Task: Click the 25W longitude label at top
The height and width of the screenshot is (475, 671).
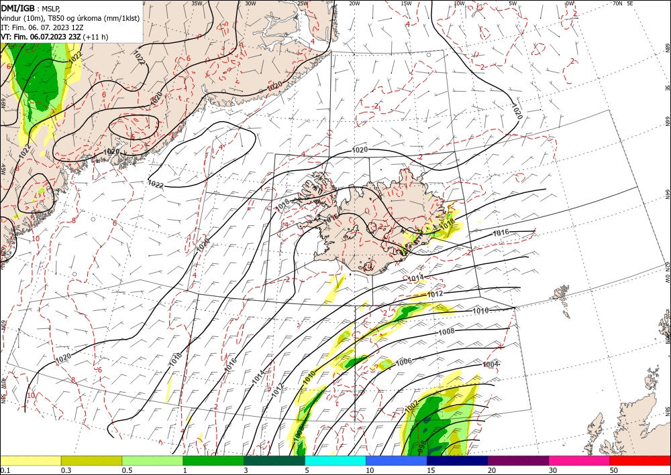Action: [303, 3]
